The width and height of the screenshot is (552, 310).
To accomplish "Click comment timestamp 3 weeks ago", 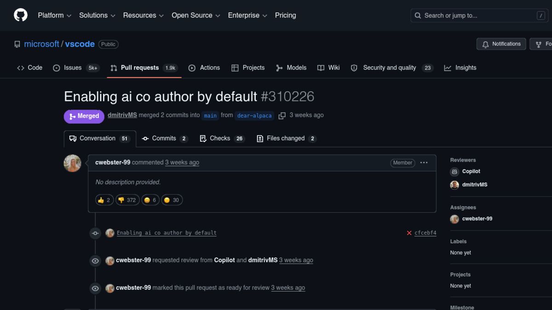I will tap(182, 163).
